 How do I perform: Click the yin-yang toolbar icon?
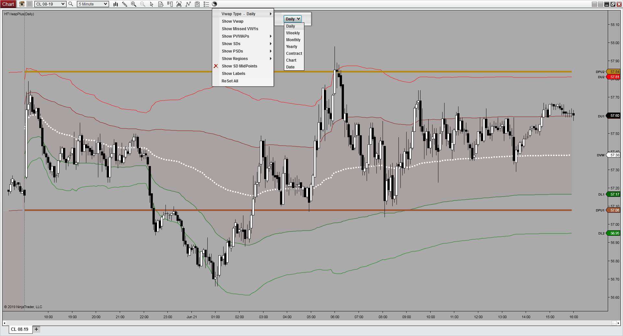(x=214, y=4)
